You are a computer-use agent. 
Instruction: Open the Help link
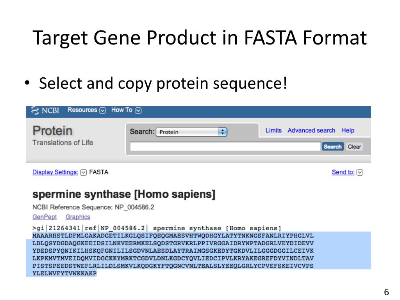pyautogui.click(x=348, y=130)
